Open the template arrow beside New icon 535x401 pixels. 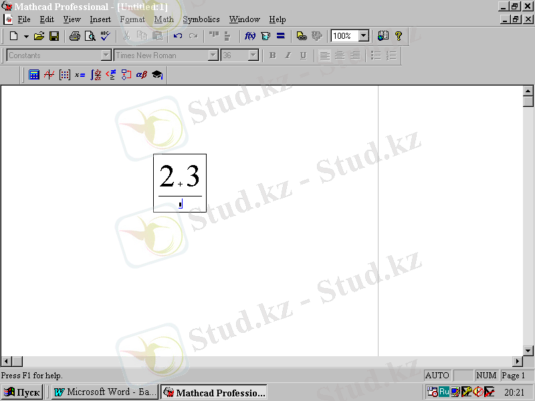click(26, 36)
